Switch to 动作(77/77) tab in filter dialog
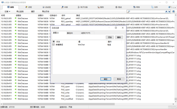This screenshot has width=177, height=109. click(86, 33)
